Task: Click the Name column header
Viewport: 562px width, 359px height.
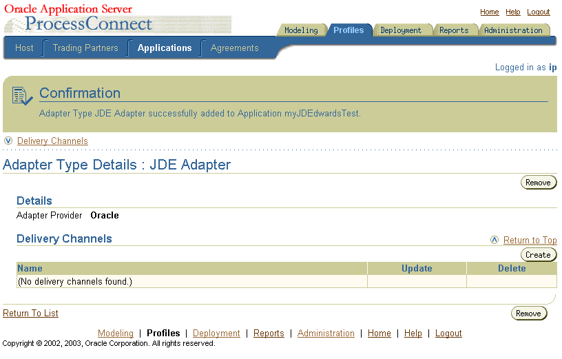Action: click(191, 268)
